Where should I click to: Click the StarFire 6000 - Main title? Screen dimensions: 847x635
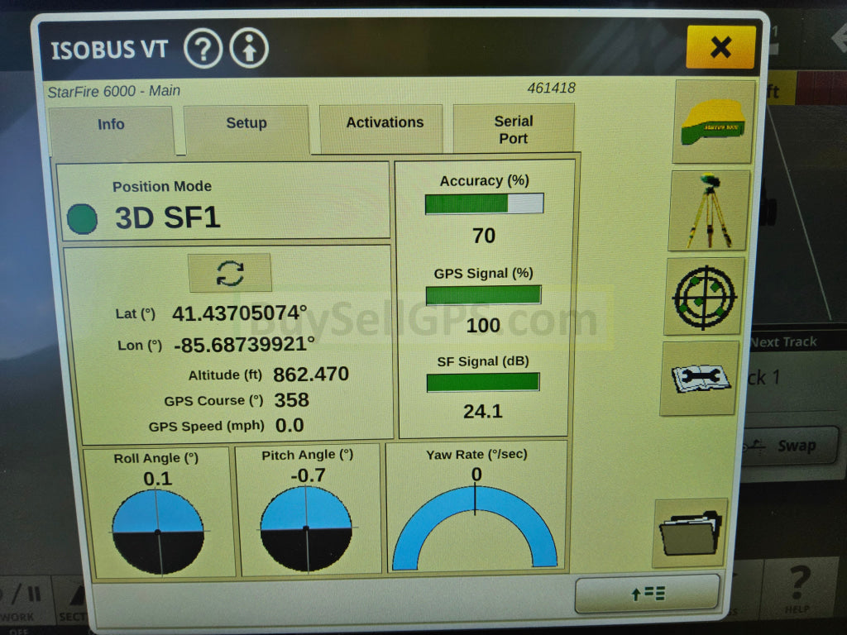[114, 91]
